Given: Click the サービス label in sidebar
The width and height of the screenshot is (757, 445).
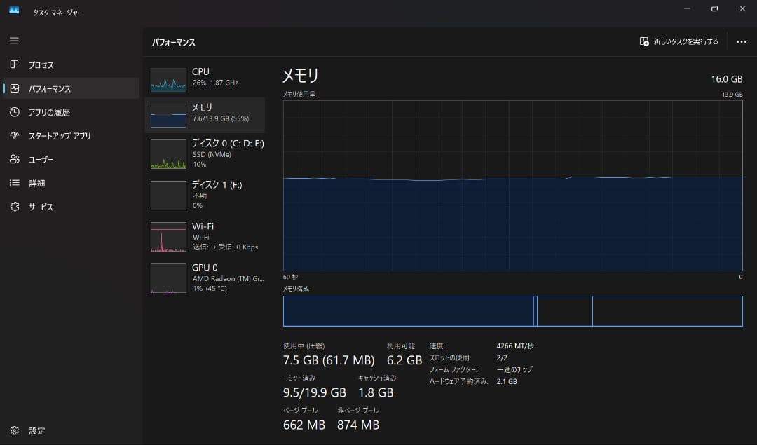Looking at the screenshot, I should 41,207.
